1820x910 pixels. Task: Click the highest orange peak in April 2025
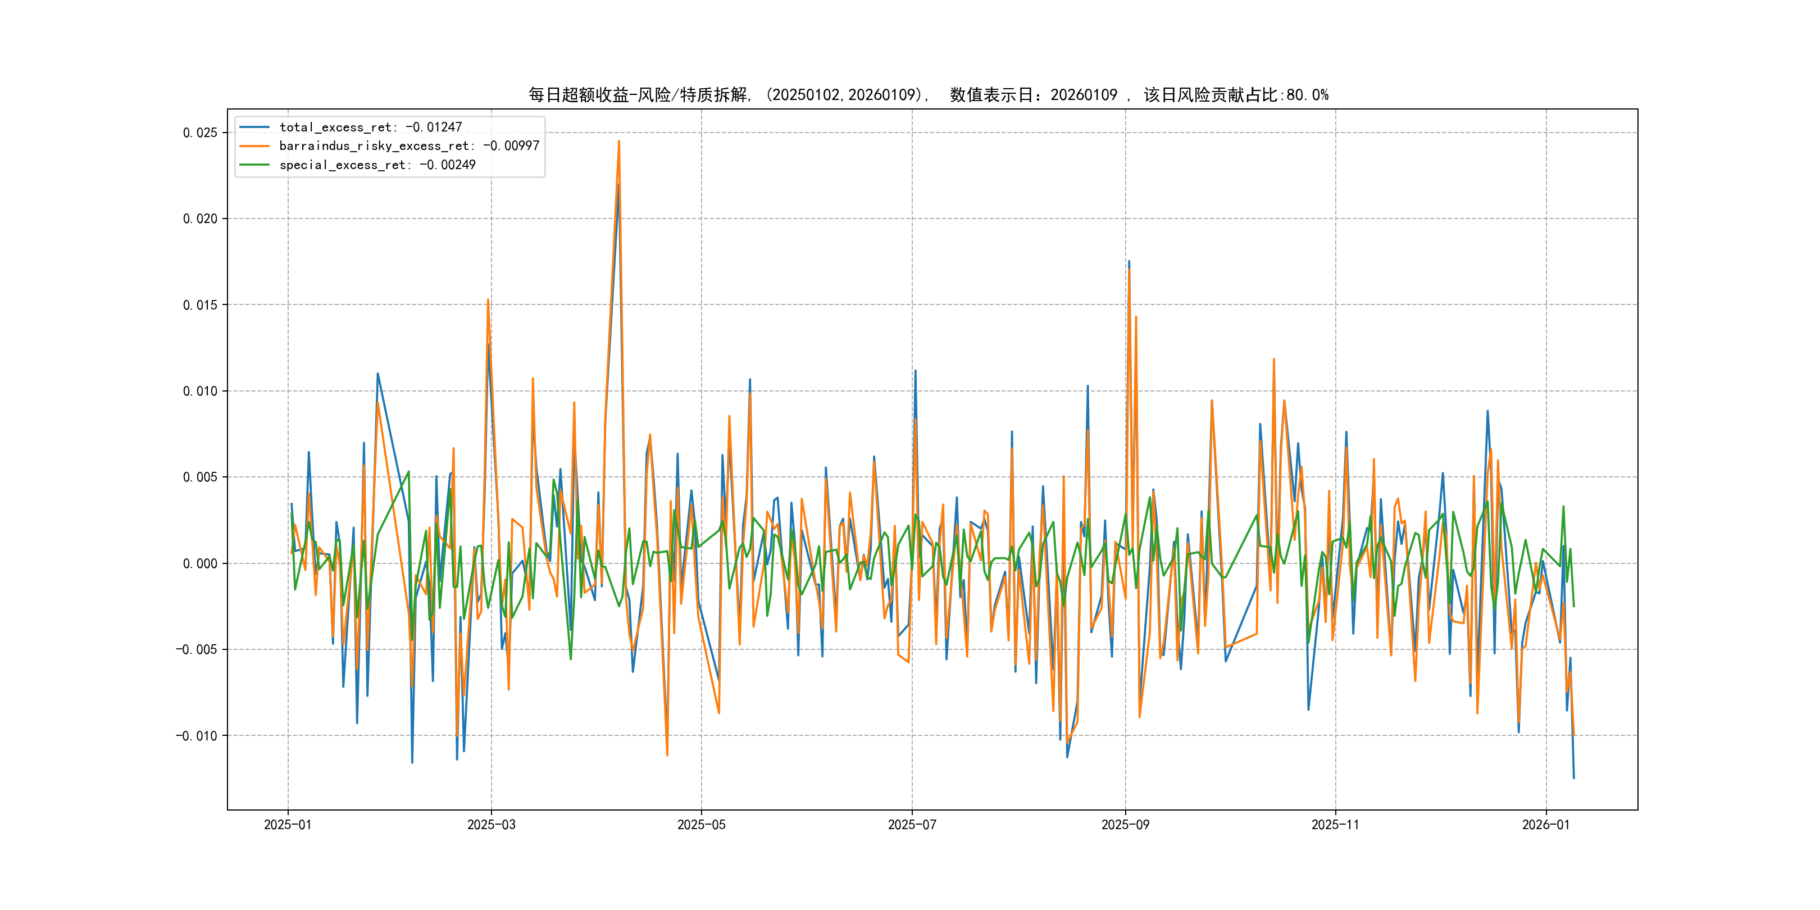(619, 142)
